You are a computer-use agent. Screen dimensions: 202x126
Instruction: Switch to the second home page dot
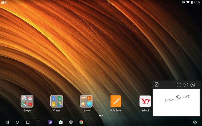[102, 115]
